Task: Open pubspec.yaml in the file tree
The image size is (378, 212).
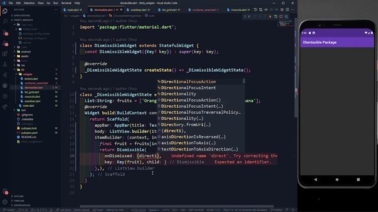Action: 29,132
